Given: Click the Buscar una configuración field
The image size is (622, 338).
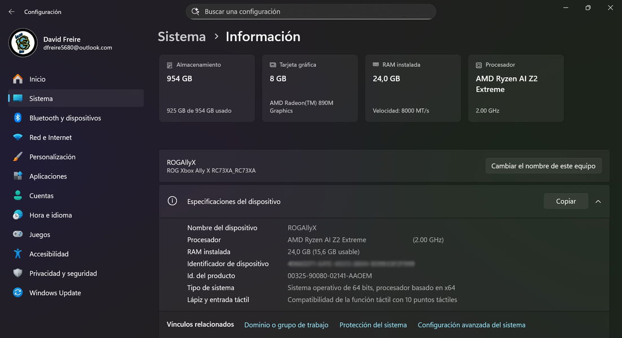Looking at the screenshot, I should [x=310, y=12].
